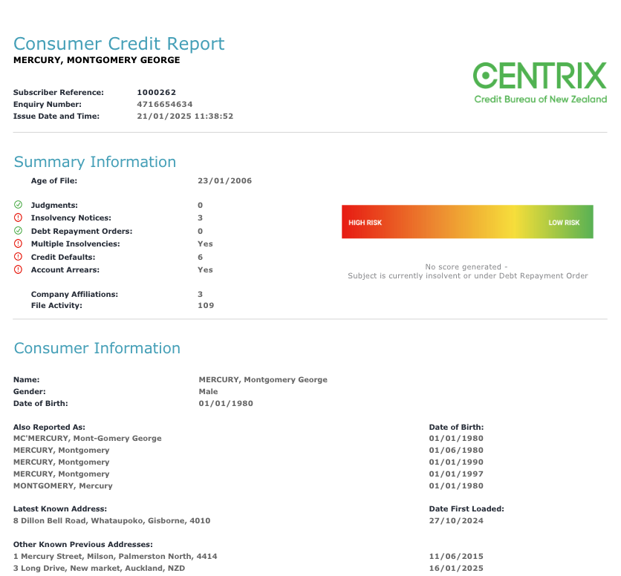Click the File Activity count 109
This screenshot has width=621, height=576.
[x=206, y=305]
